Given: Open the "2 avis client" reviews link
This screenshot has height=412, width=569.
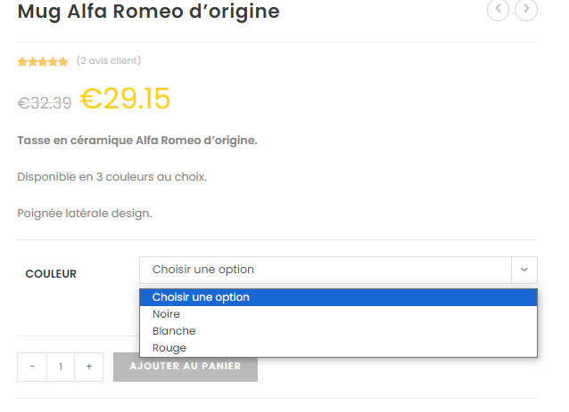Looking at the screenshot, I should (109, 61).
